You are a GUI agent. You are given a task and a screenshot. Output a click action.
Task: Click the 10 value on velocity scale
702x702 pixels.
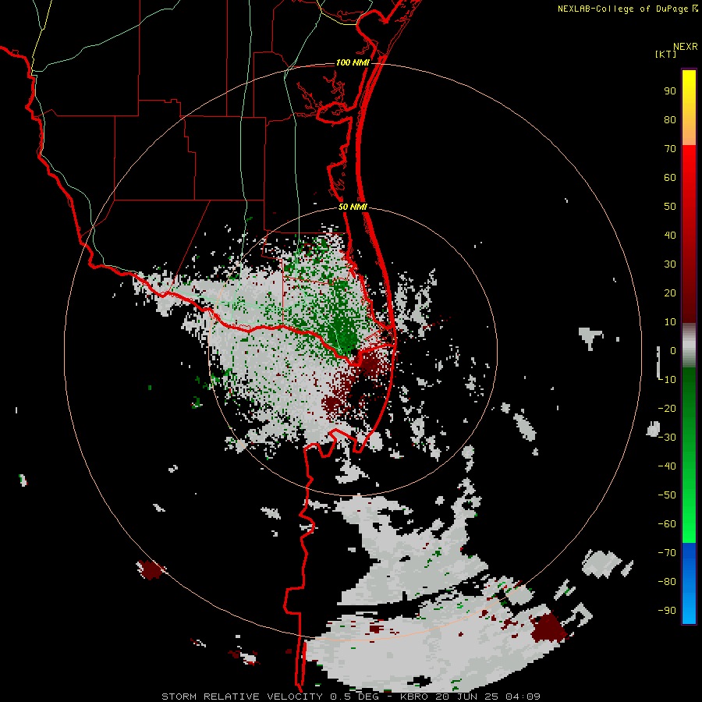coord(670,322)
